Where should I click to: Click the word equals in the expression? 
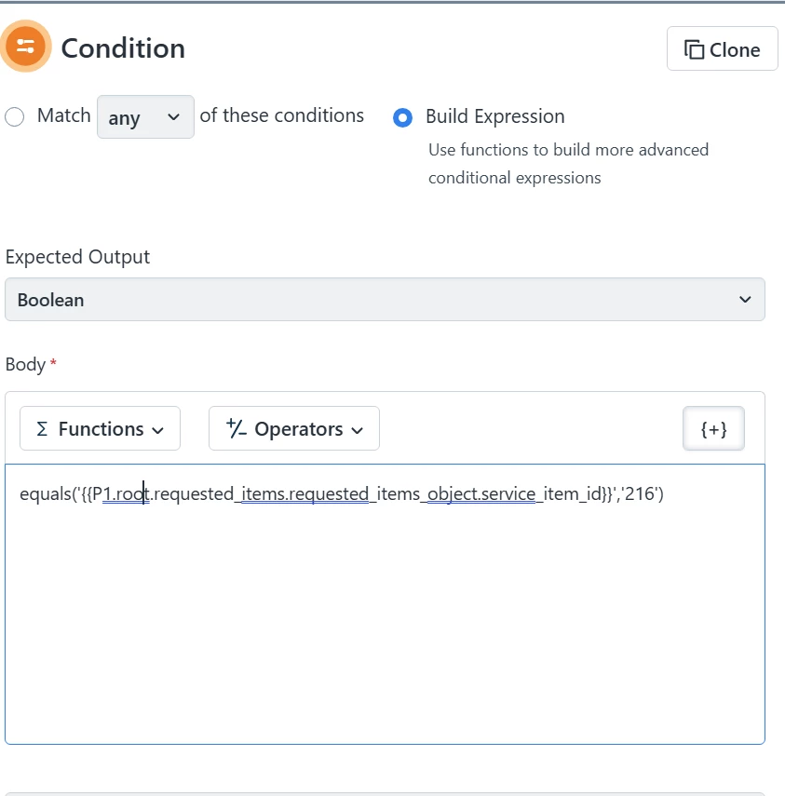click(x=46, y=494)
